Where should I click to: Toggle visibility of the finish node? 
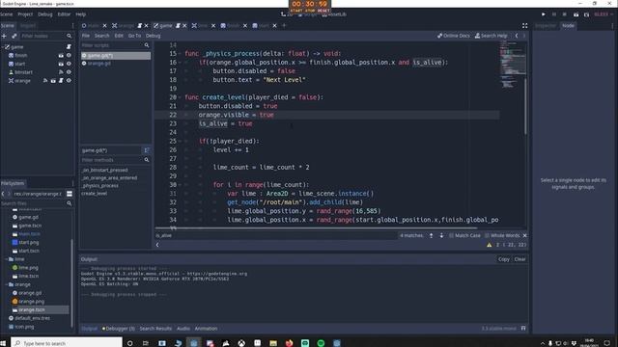click(69, 56)
